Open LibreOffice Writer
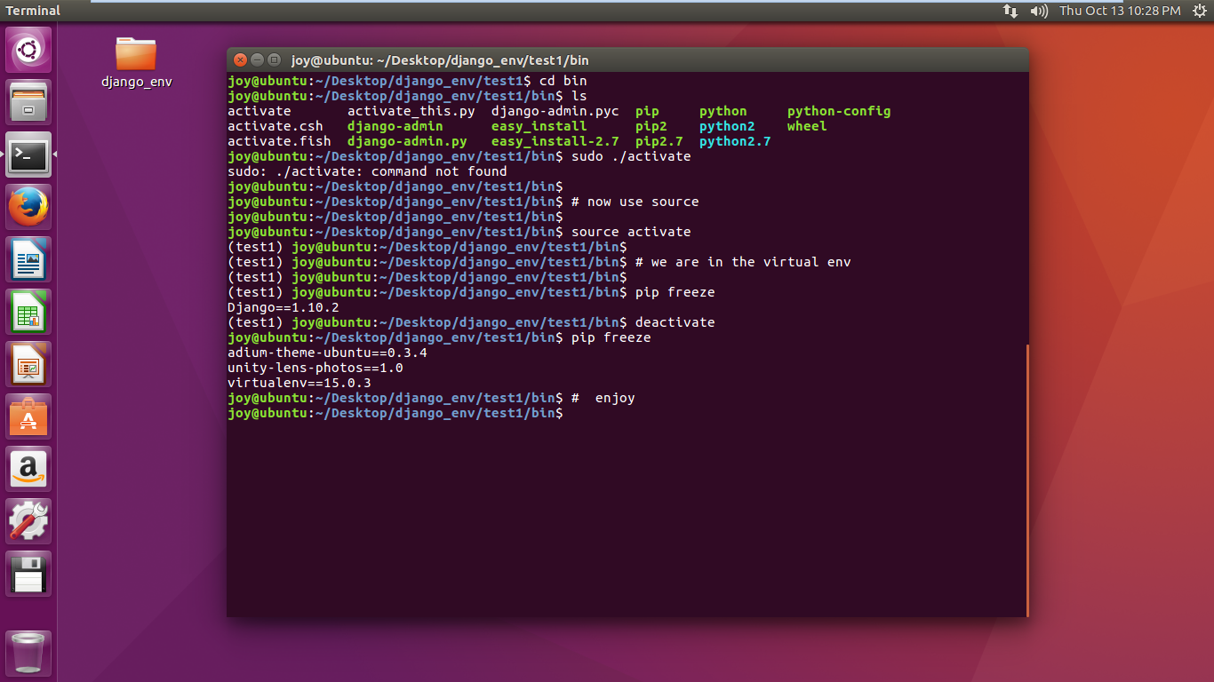This screenshot has width=1214, height=682. 29,260
